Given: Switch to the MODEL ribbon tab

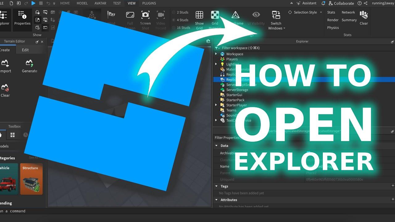Looking at the screenshot, I should point(82,3).
